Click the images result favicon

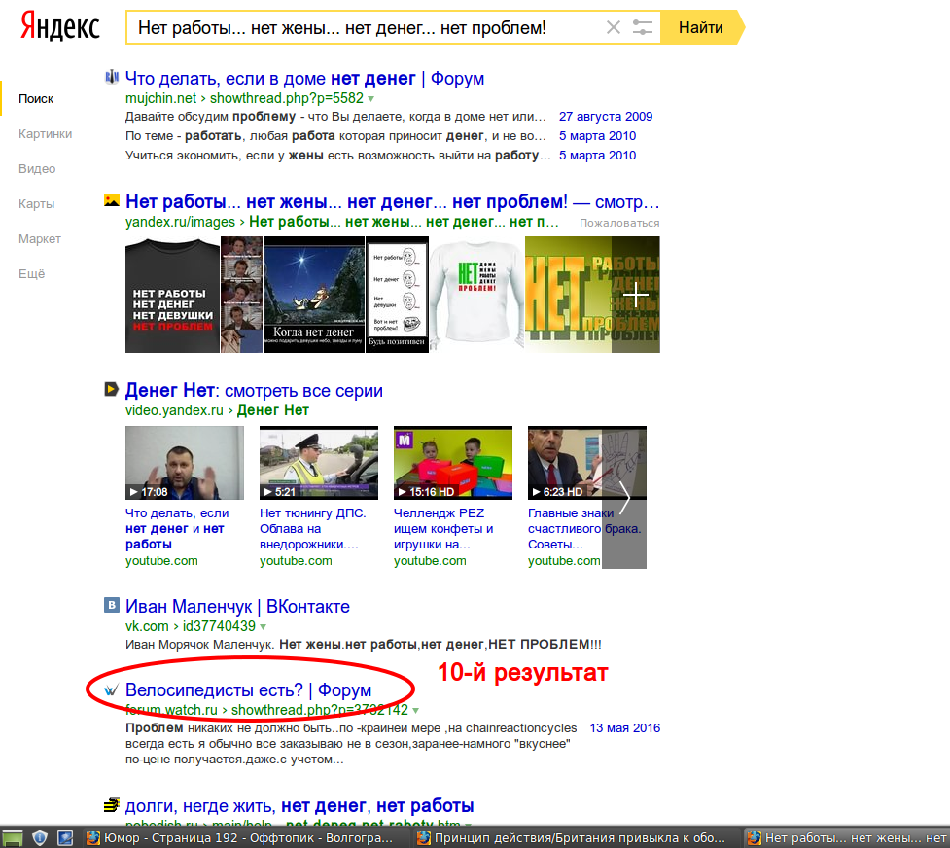(112, 200)
